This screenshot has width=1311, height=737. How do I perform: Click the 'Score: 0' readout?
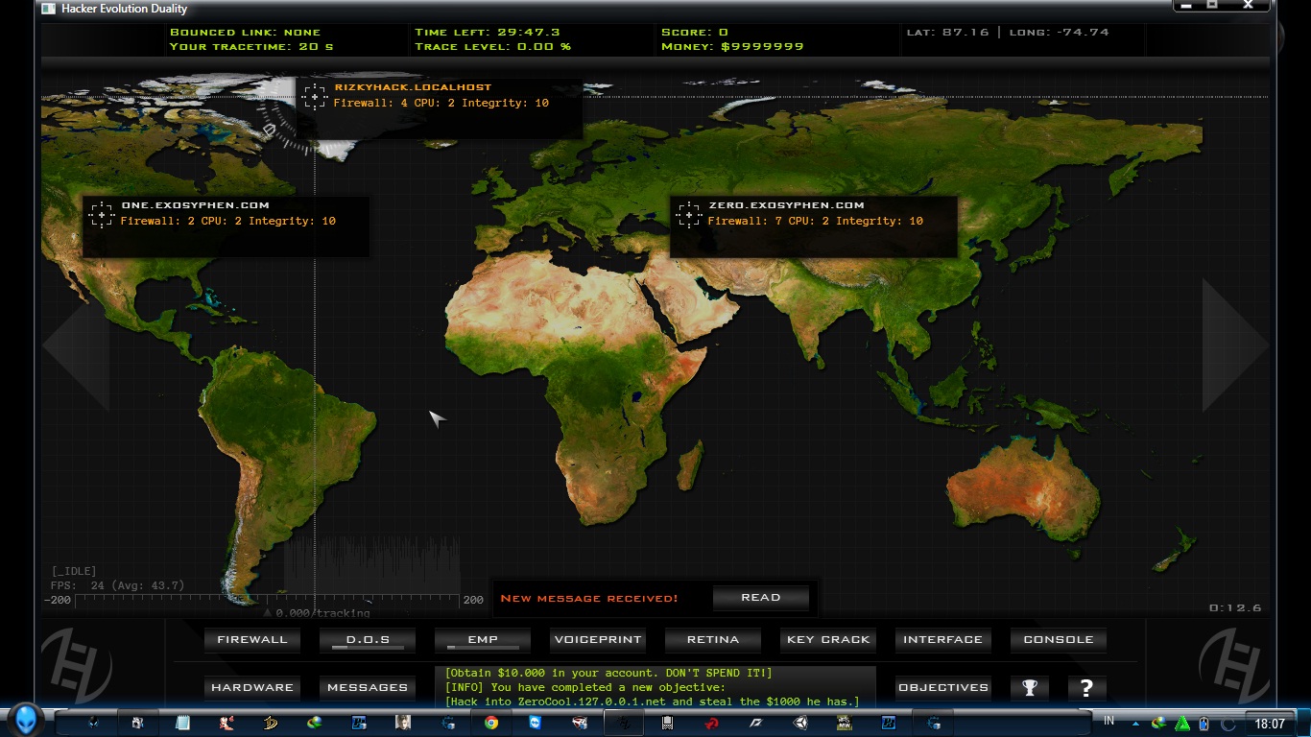[694, 33]
